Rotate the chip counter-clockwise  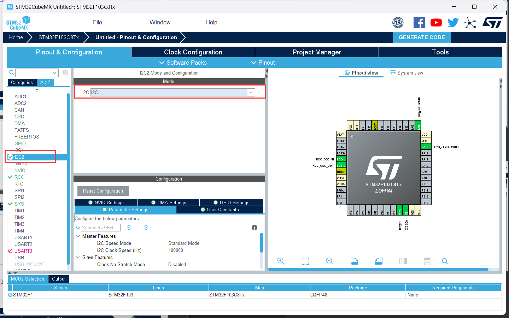pyautogui.click(x=379, y=261)
